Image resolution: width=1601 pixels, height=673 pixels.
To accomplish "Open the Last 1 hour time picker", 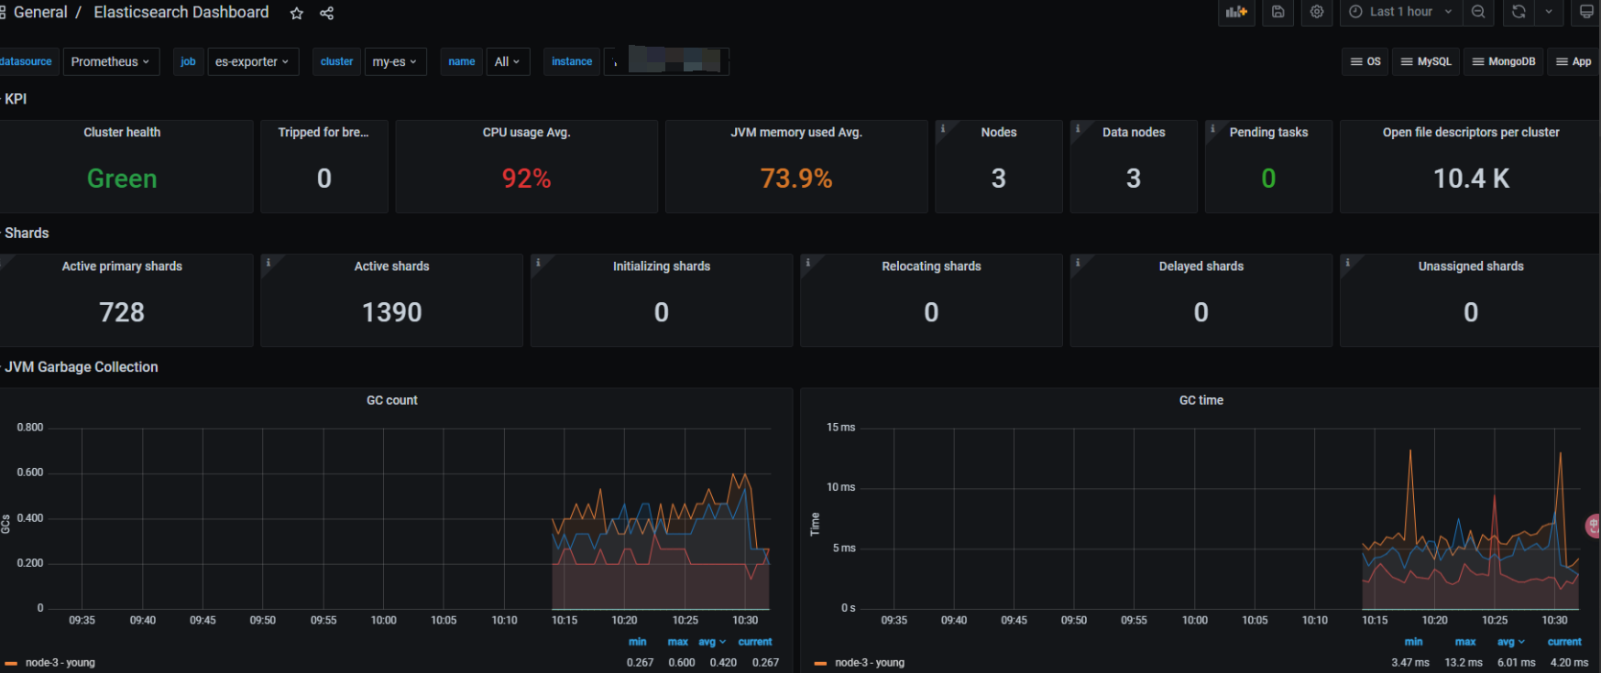I will click(x=1400, y=12).
